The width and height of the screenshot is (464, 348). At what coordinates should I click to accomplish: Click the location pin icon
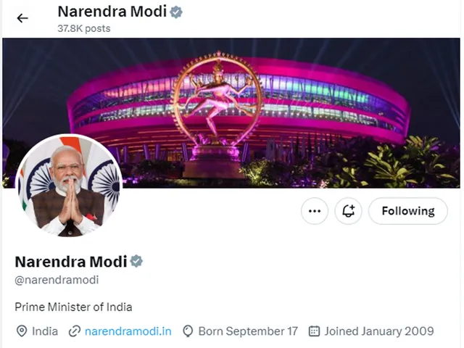point(22,331)
